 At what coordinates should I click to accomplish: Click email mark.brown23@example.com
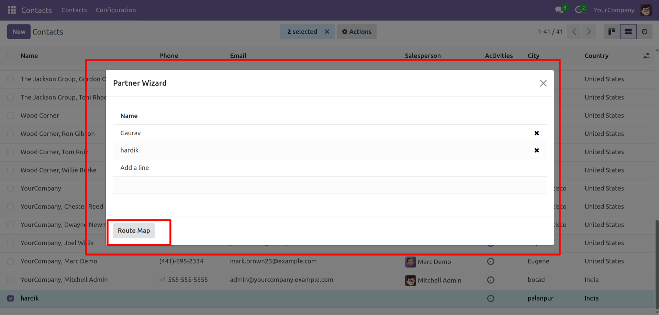coord(273,261)
